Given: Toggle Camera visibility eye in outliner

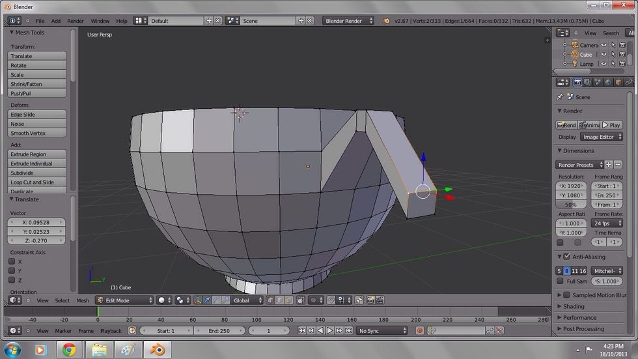Looking at the screenshot, I should point(604,45).
